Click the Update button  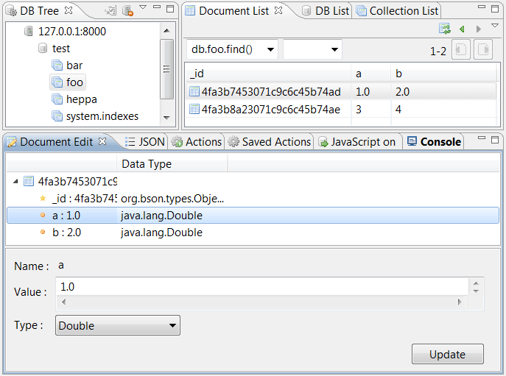pyautogui.click(x=448, y=354)
